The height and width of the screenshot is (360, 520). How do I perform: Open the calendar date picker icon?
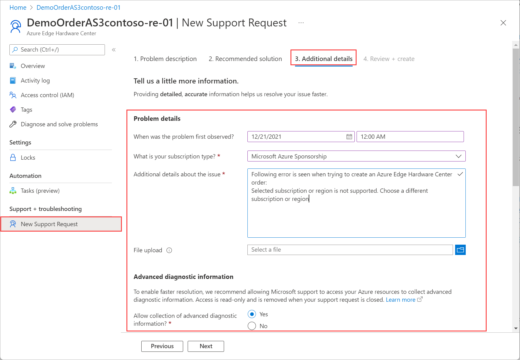pos(349,137)
